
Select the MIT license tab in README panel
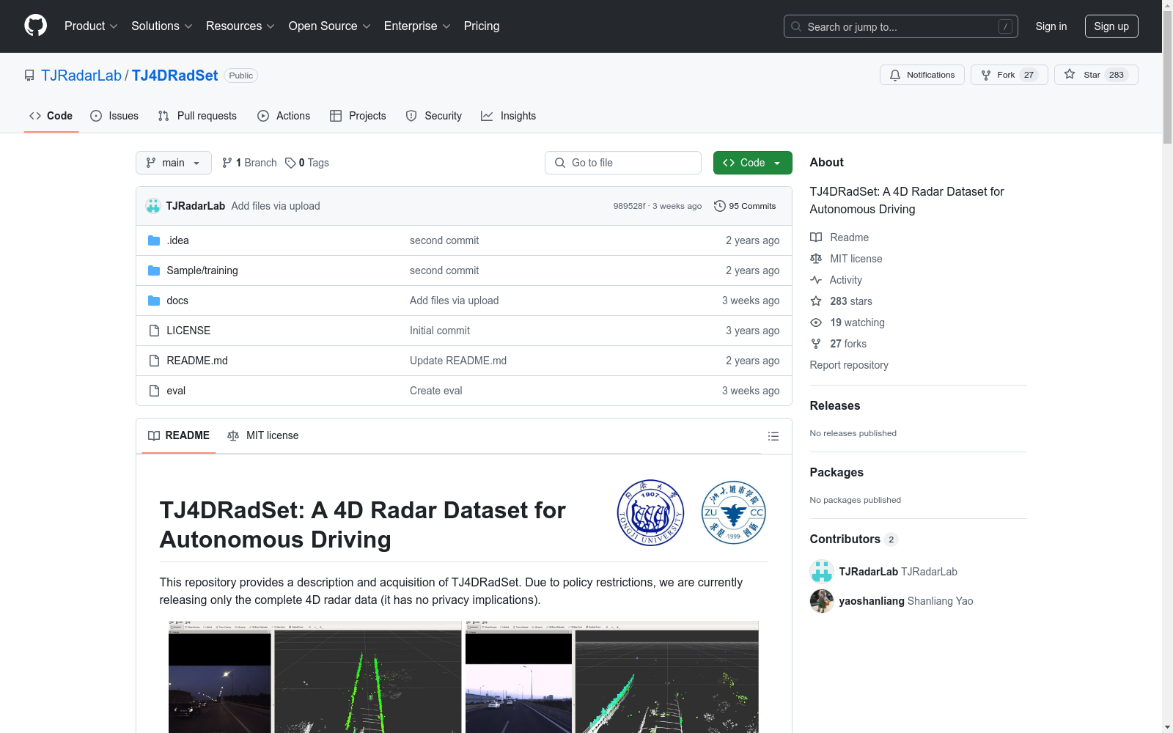pos(263,435)
